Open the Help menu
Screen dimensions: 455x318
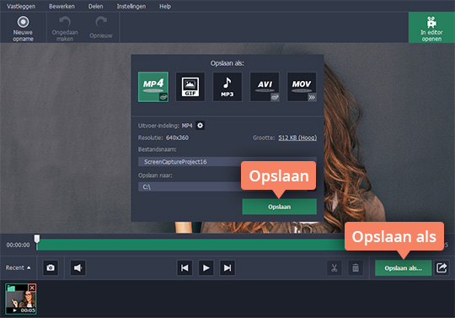pos(165,6)
